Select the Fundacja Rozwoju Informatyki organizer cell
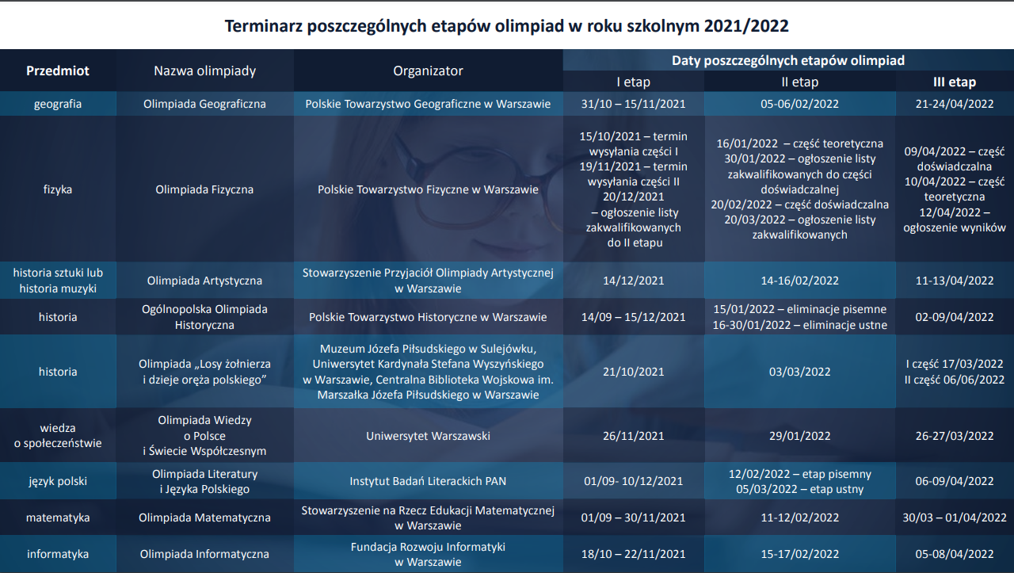 click(x=428, y=554)
